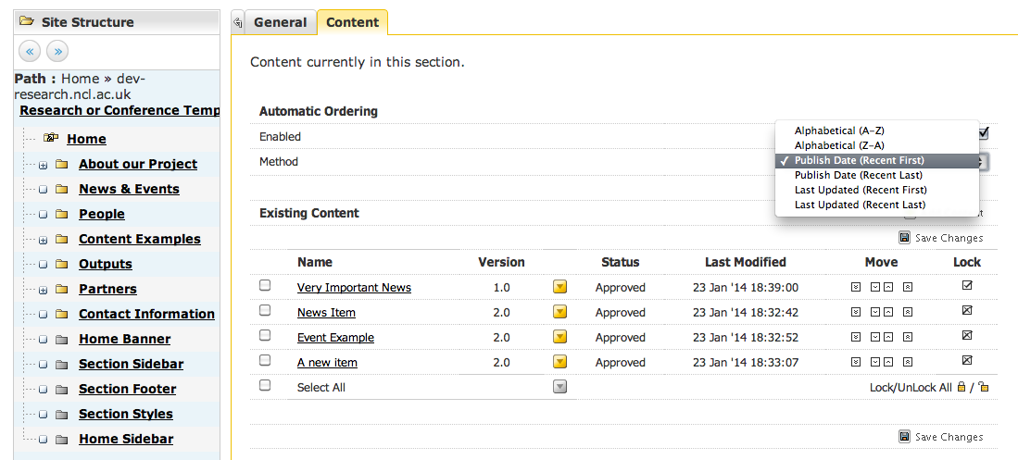Click the small arrow left of General tab

click(237, 22)
